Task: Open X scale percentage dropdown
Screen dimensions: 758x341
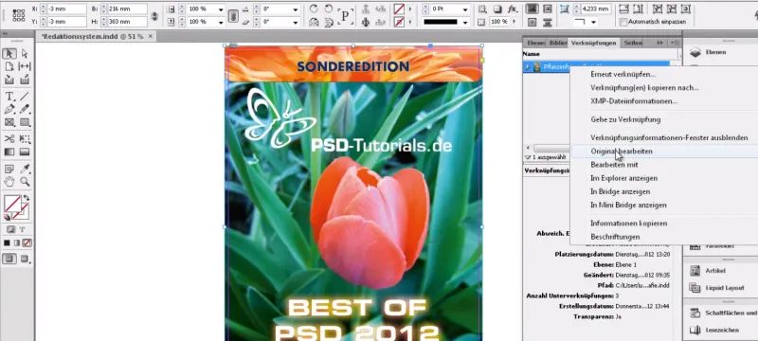Action: (221, 9)
